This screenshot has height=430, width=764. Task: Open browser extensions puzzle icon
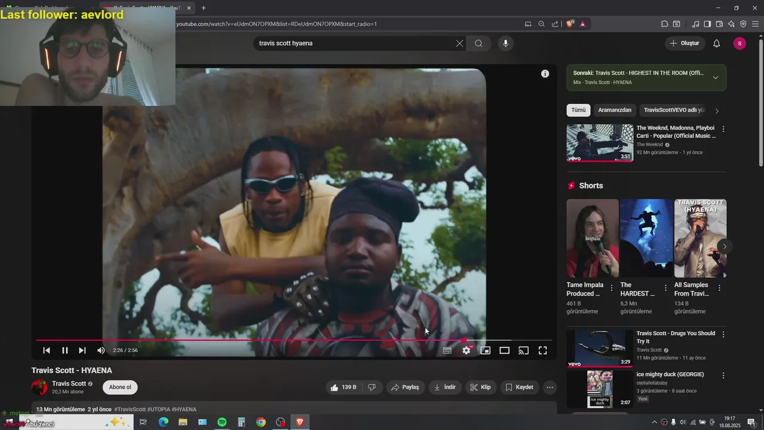click(x=664, y=24)
